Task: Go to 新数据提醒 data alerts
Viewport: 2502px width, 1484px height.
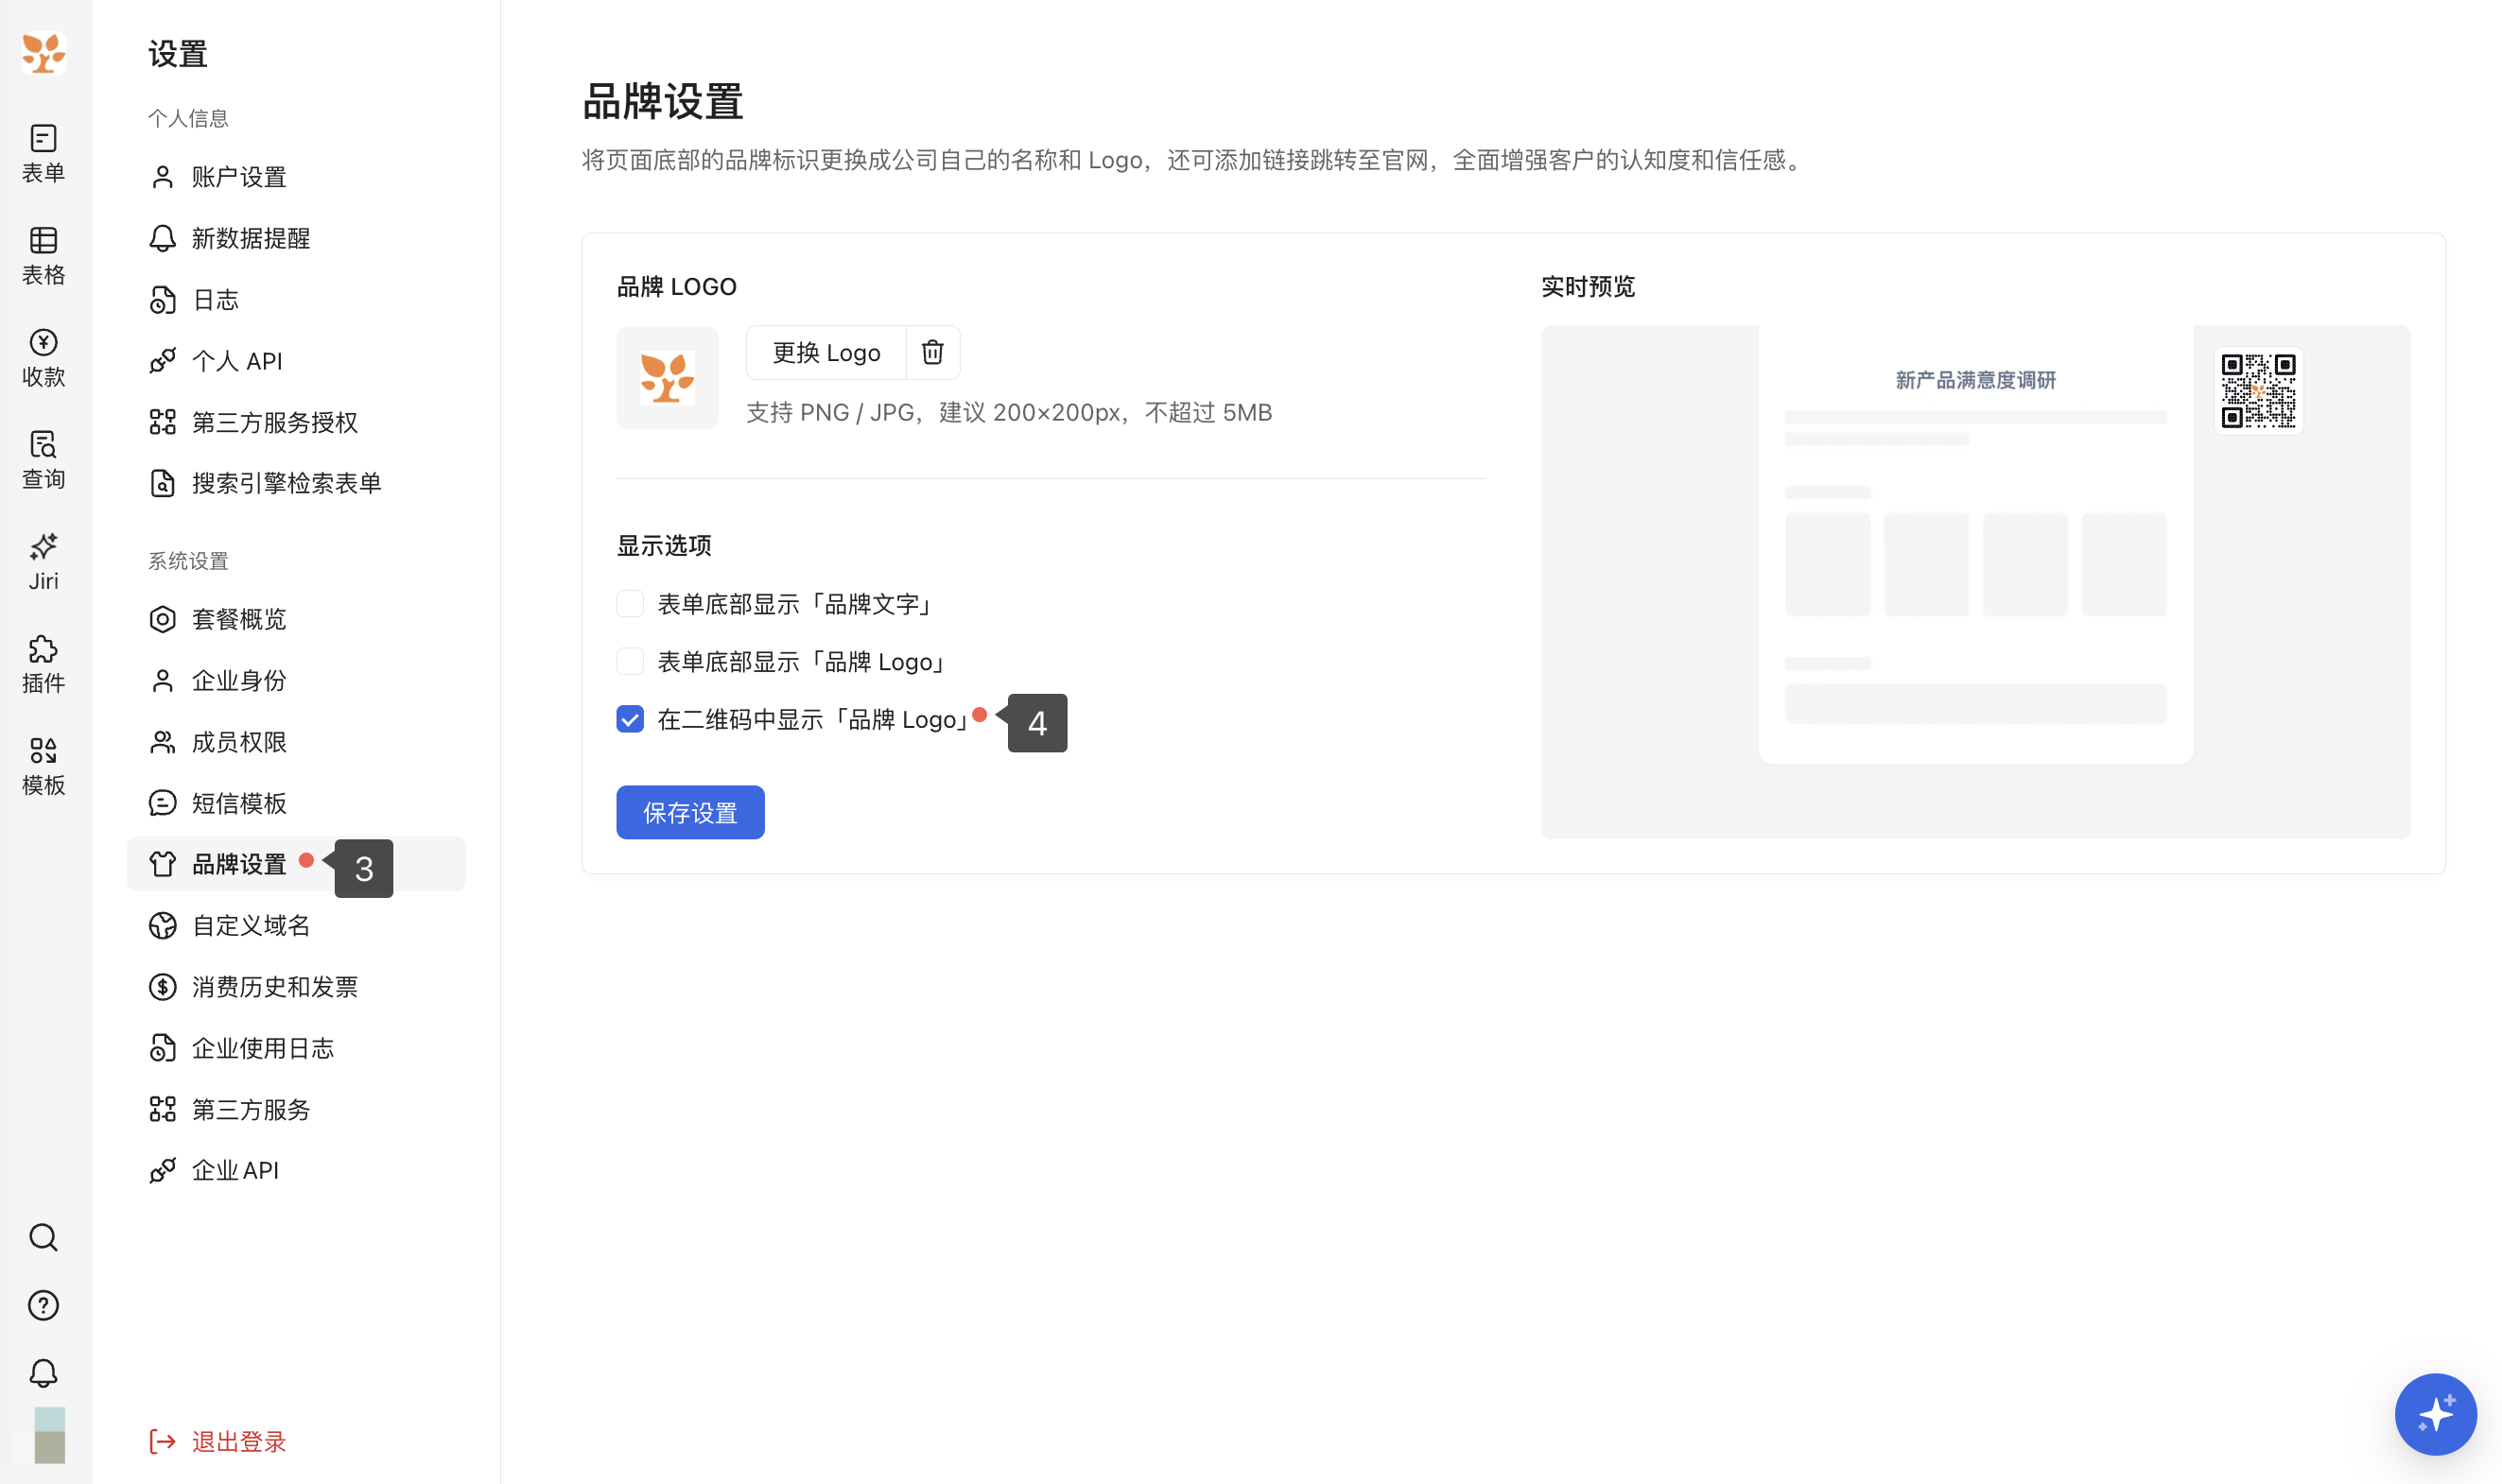Action: tap(296, 238)
